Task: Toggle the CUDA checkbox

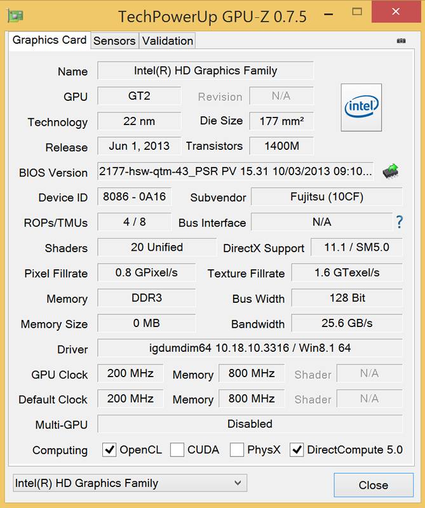Action: pos(177,450)
